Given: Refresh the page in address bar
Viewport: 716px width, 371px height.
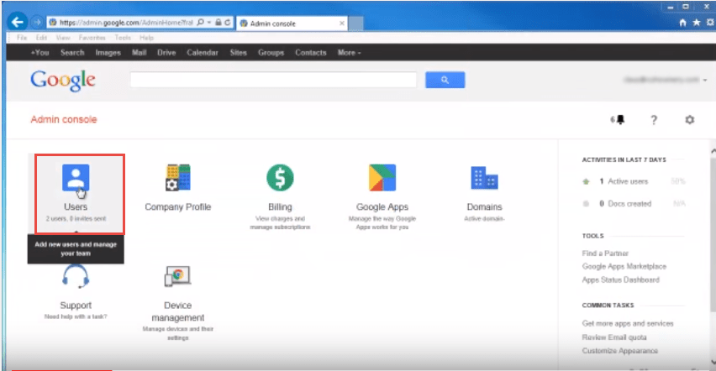Looking at the screenshot, I should point(228,23).
